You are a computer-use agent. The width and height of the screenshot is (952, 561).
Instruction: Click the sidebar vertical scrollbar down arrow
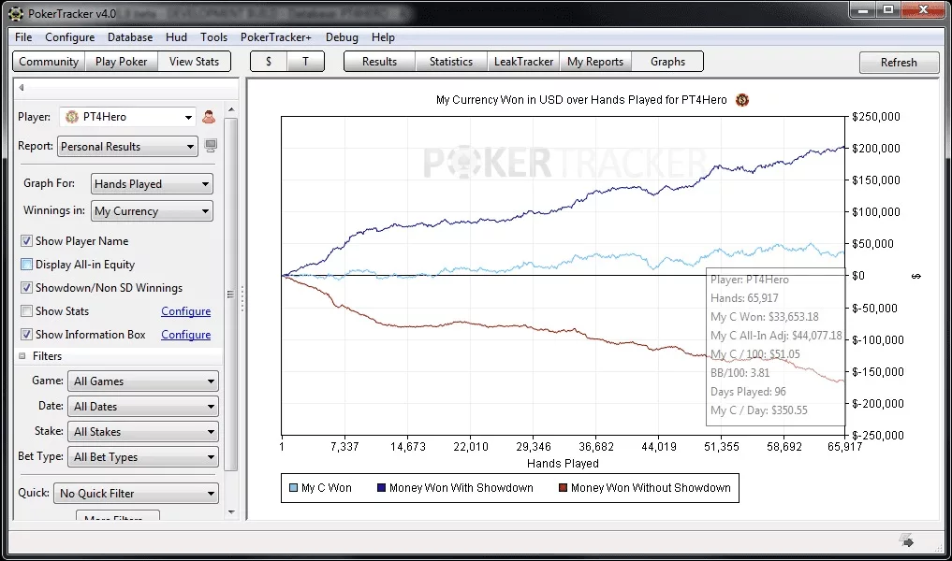[x=231, y=511]
